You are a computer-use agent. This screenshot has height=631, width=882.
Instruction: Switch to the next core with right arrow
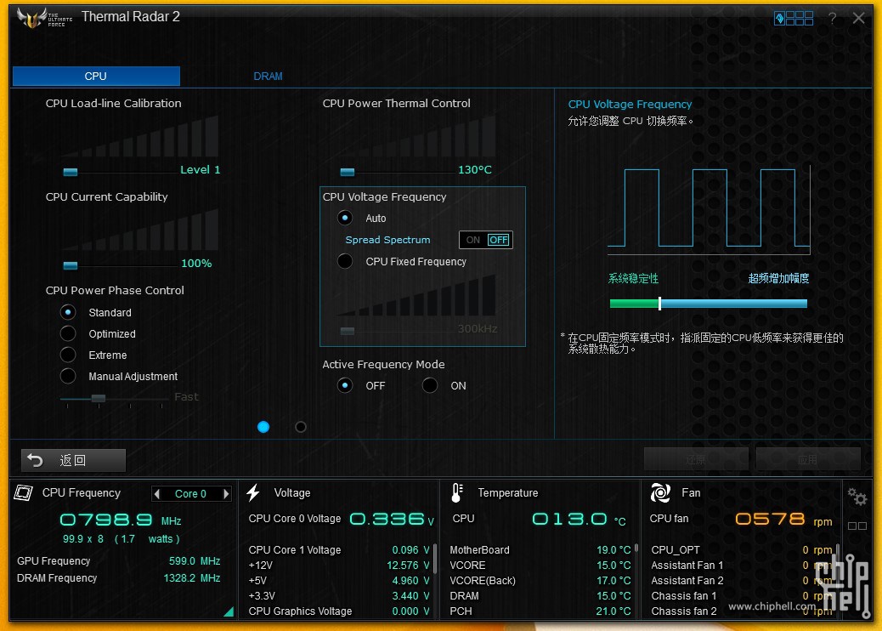(x=226, y=493)
